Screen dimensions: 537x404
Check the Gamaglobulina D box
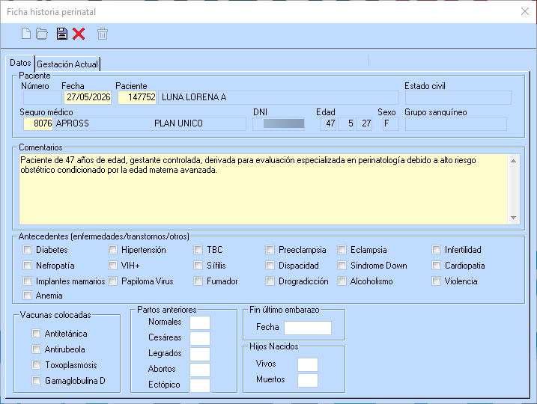(36, 381)
